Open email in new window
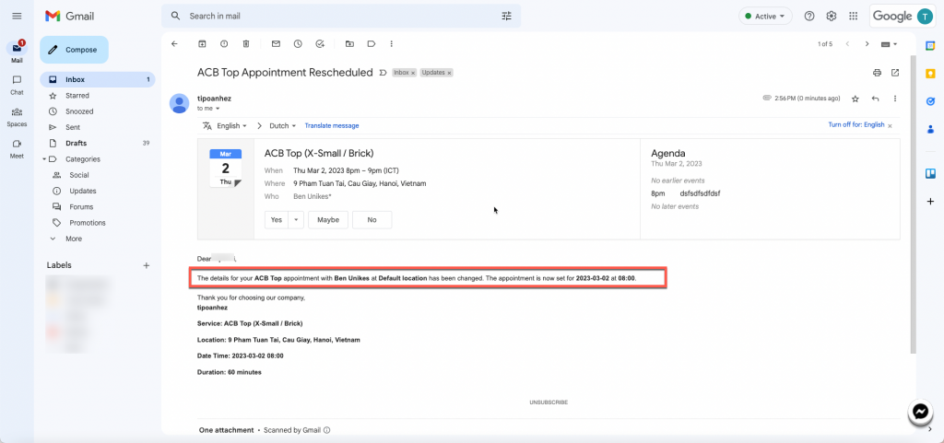Viewport: 944px width, 443px height. pyautogui.click(x=895, y=73)
